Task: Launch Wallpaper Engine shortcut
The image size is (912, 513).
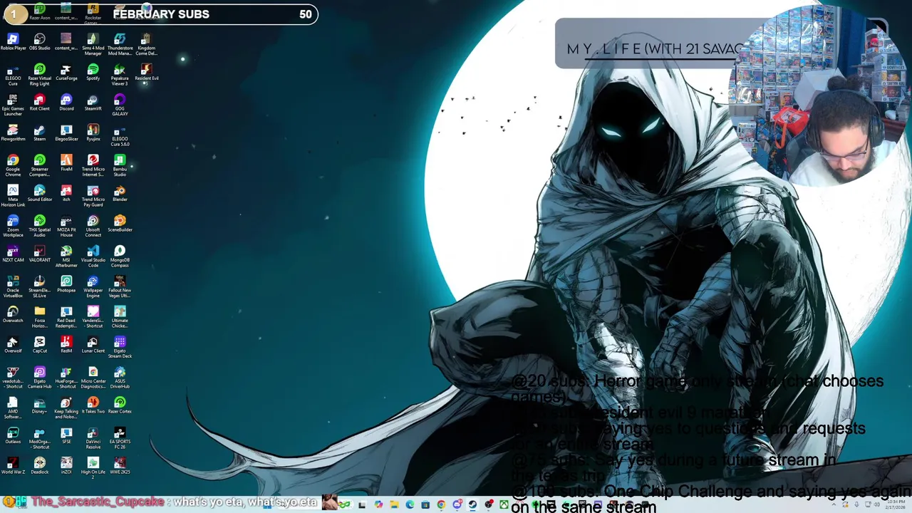Action: pyautogui.click(x=93, y=287)
